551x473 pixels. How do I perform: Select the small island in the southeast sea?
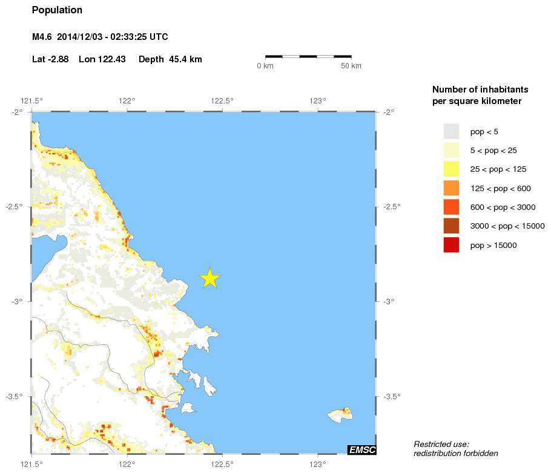tap(340, 416)
